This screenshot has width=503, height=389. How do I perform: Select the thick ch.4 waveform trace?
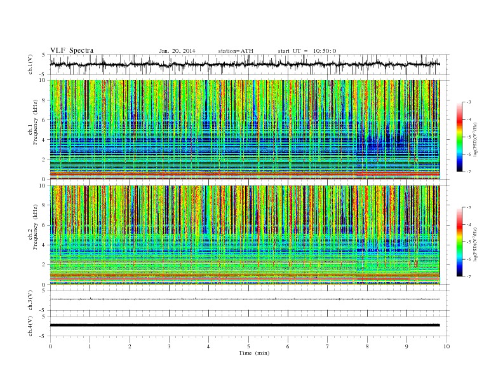click(245, 325)
